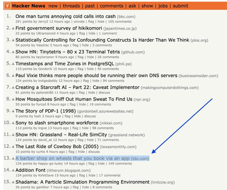Open The Last Ride of Cowboy Bob
Viewport: 227px width, 190px height.
[x=57, y=146]
